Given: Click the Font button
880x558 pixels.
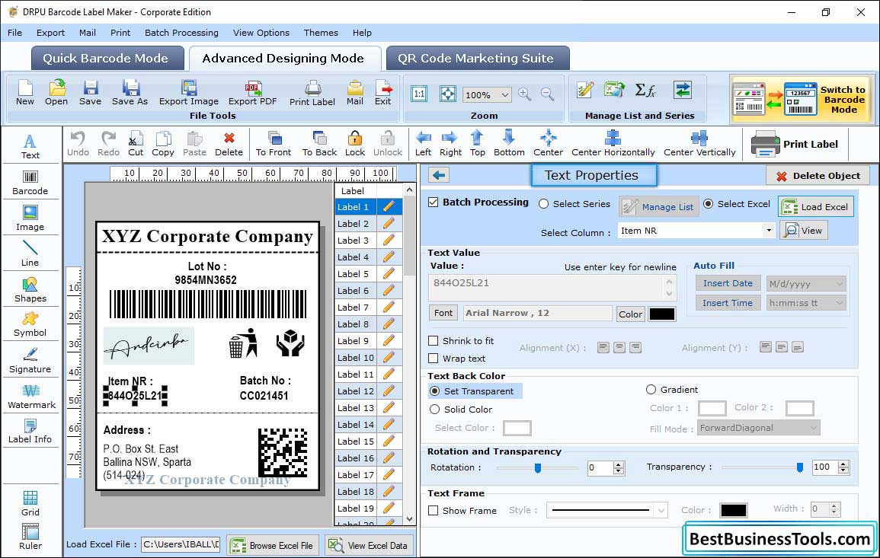Looking at the screenshot, I should click(x=443, y=313).
